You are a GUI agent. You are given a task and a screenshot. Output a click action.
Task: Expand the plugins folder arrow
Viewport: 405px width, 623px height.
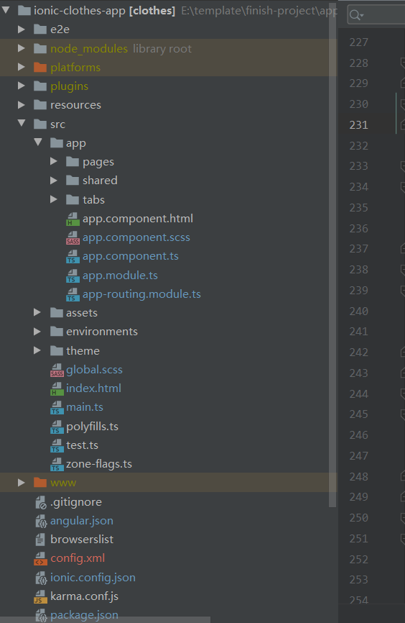click(x=22, y=86)
